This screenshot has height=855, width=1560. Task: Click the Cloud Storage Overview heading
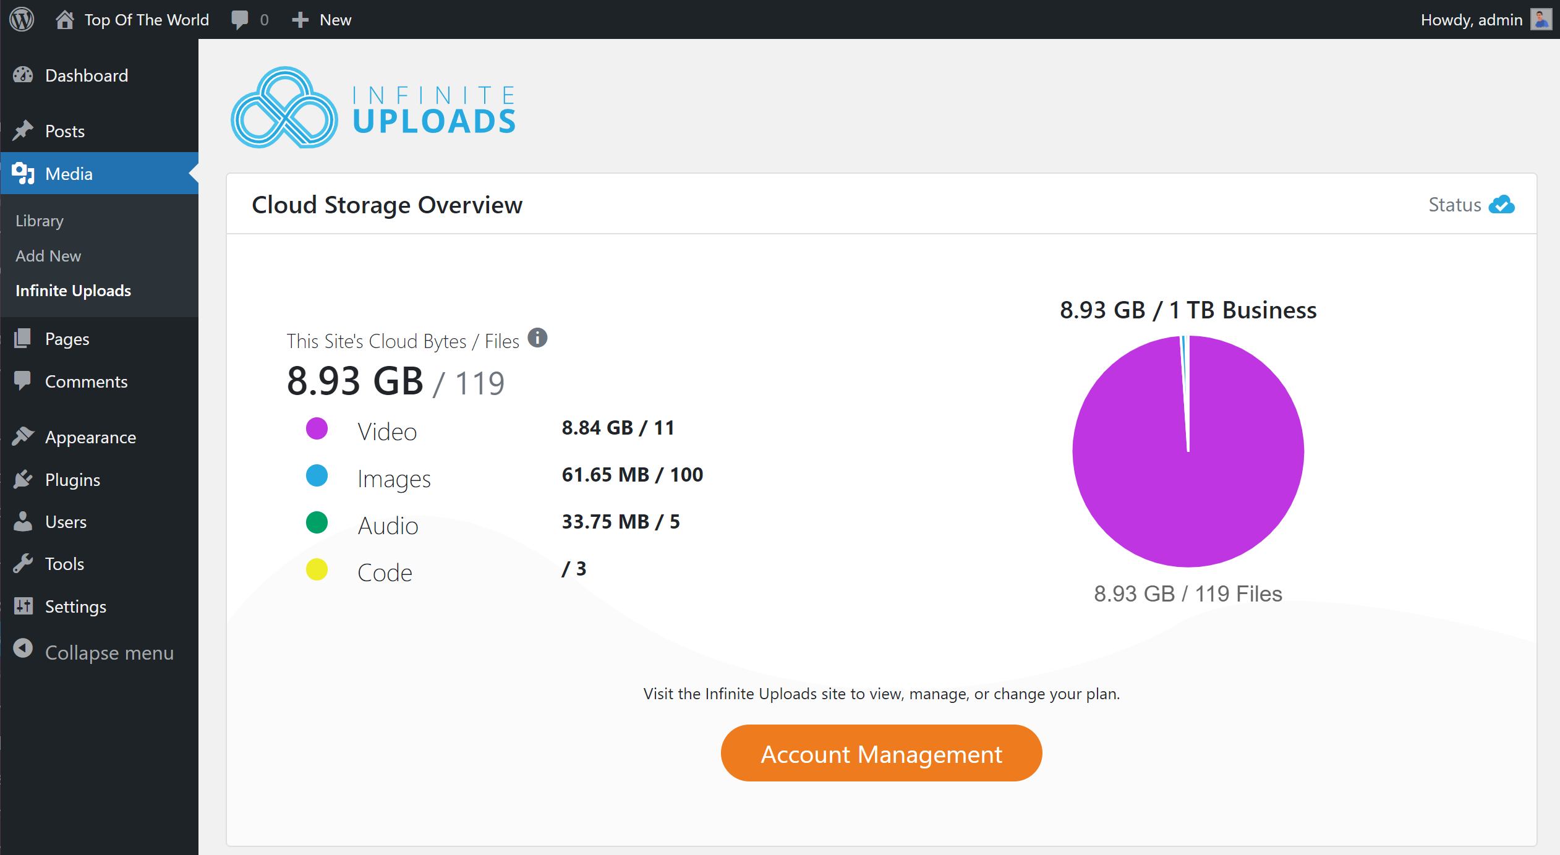pyautogui.click(x=387, y=205)
